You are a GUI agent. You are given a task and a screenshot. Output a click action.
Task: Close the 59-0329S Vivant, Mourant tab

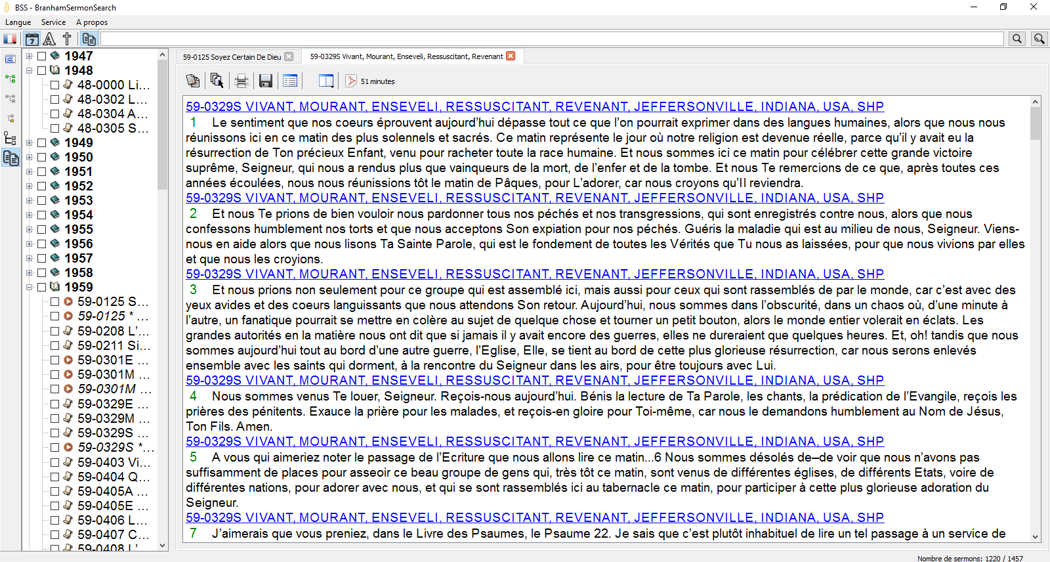(x=511, y=56)
